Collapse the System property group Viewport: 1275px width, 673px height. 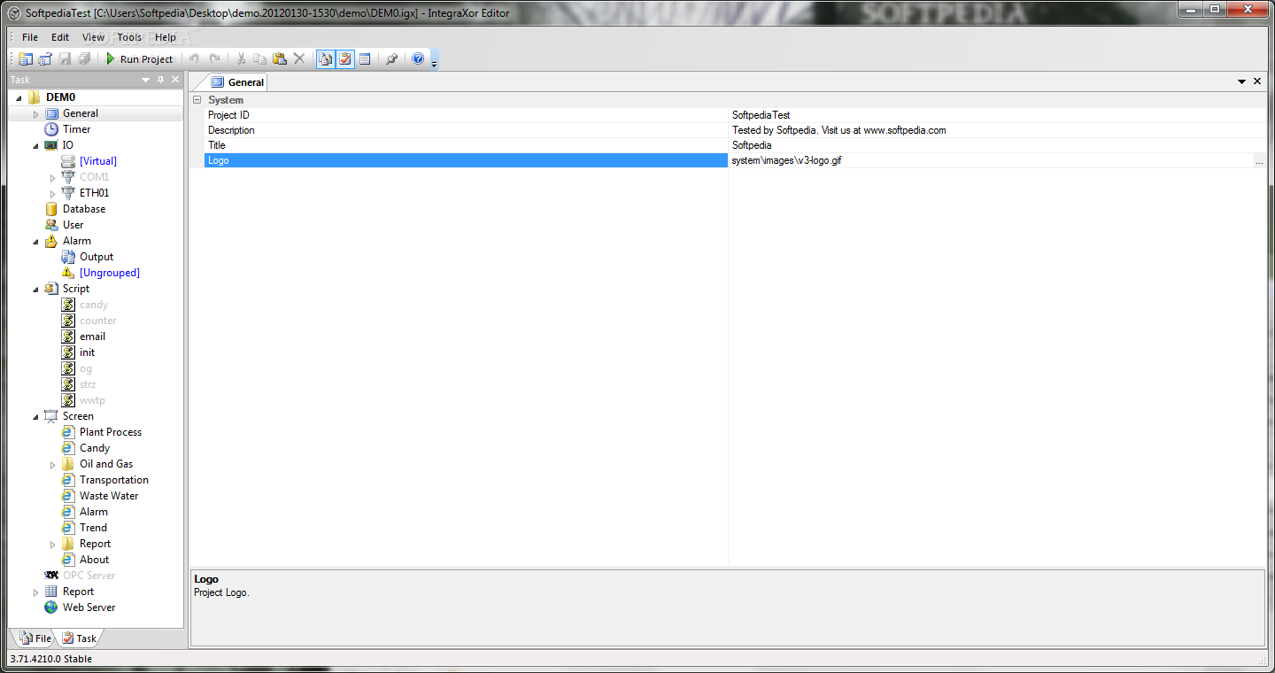pyautogui.click(x=197, y=100)
